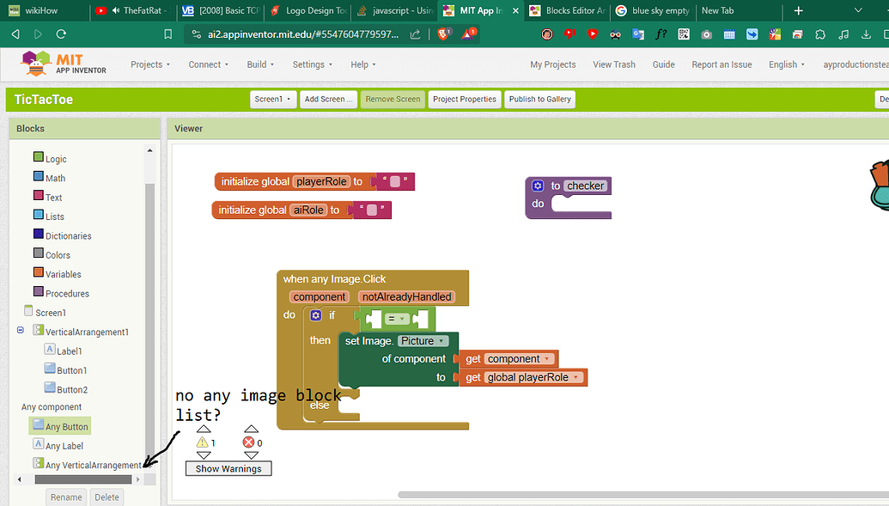The width and height of the screenshot is (889, 506).
Task: Click the red error circle icon
Action: pyautogui.click(x=248, y=442)
